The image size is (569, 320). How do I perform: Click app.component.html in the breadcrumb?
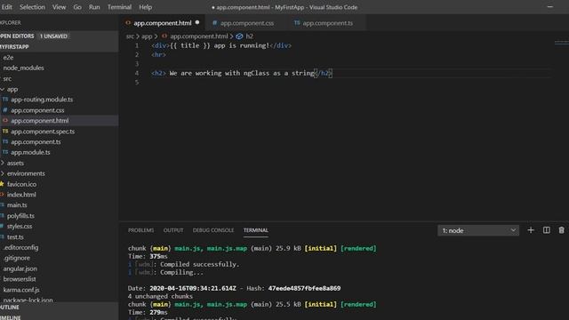coord(199,36)
